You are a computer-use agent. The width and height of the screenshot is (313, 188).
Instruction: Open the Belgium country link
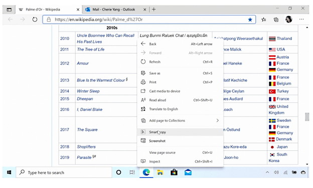tap(284, 83)
